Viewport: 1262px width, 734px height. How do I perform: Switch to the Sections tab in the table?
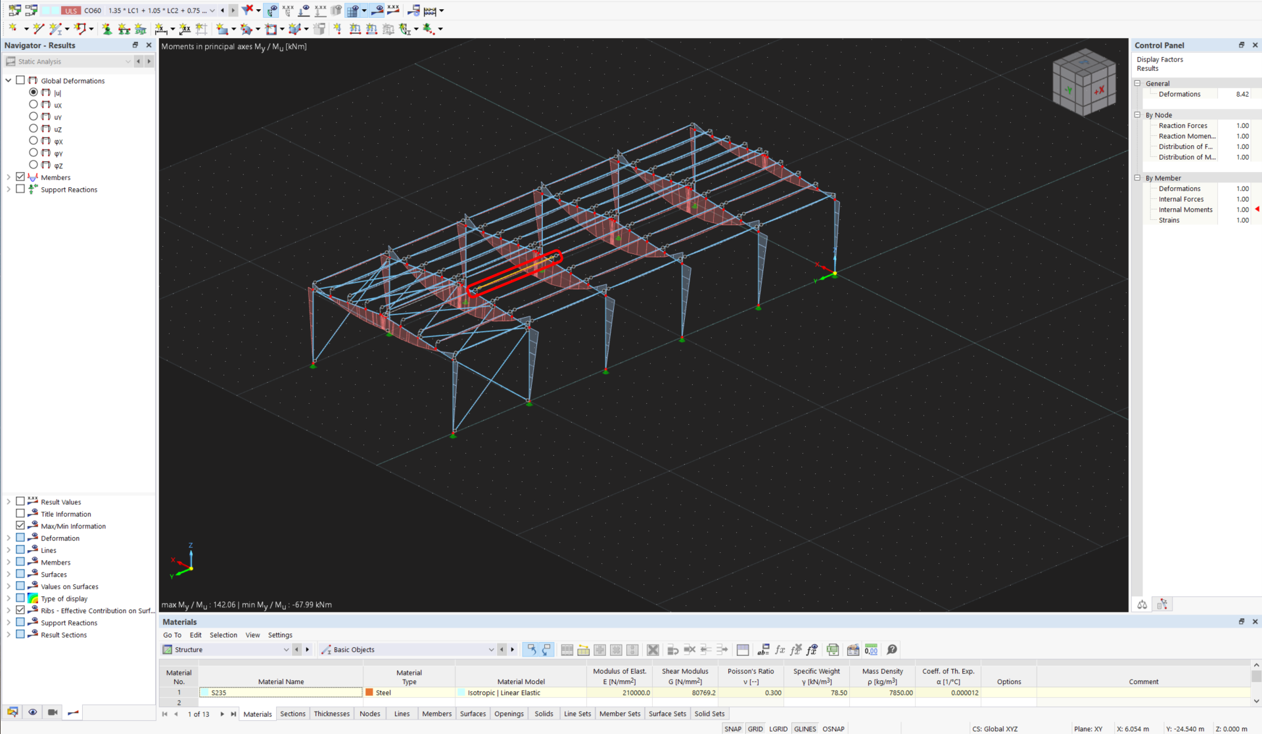click(292, 714)
